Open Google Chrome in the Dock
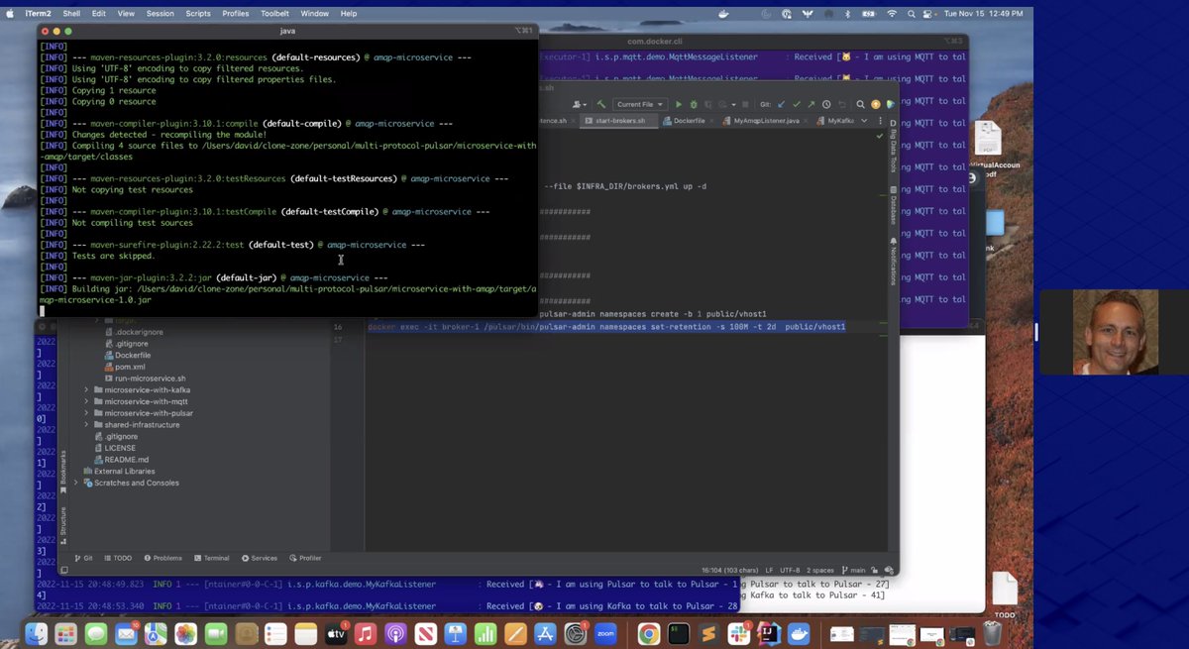Image resolution: width=1189 pixels, height=649 pixels. [648, 632]
